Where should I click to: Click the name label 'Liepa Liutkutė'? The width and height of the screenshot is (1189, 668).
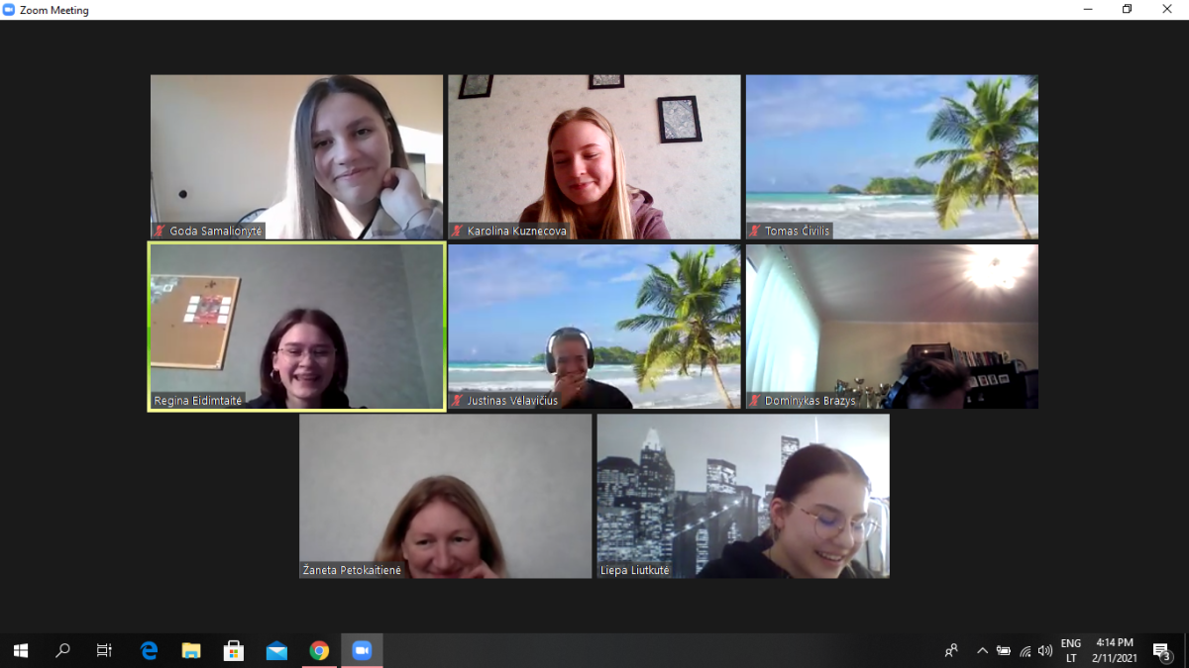[x=635, y=571]
